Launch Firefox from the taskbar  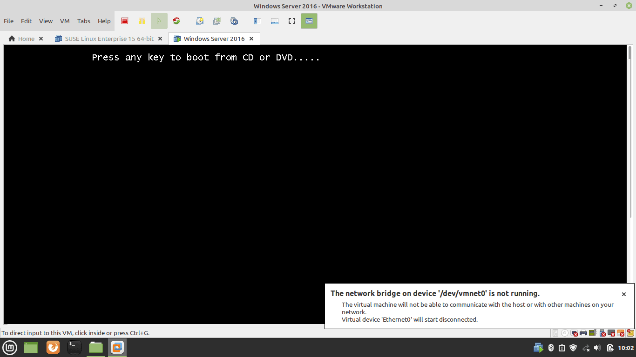[x=53, y=347]
